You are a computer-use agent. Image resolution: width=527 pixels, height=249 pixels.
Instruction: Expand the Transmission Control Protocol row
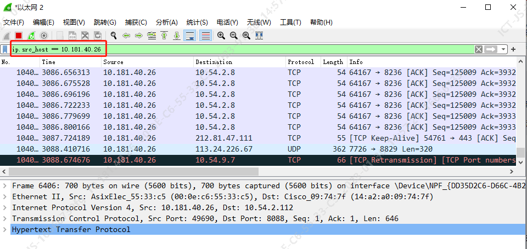click(5, 219)
